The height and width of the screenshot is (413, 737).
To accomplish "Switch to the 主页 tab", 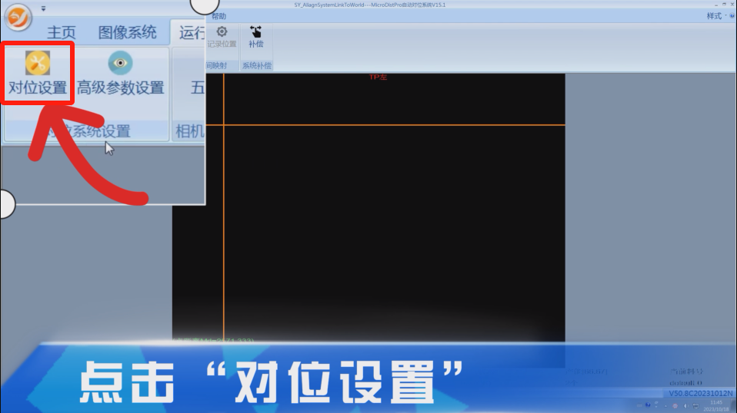I will pos(62,32).
